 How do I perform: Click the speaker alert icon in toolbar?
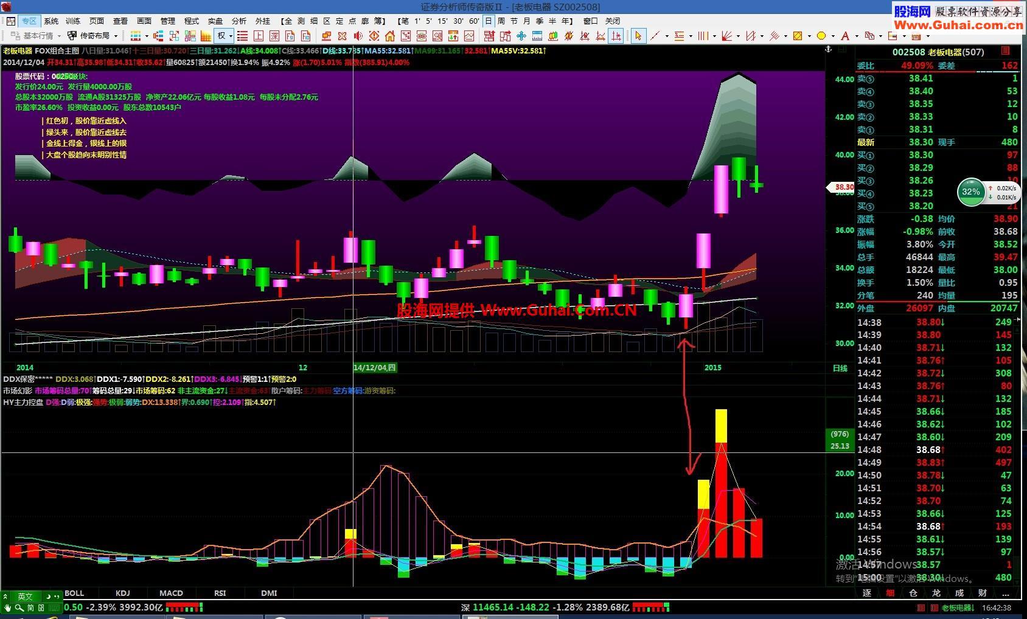coord(358,36)
